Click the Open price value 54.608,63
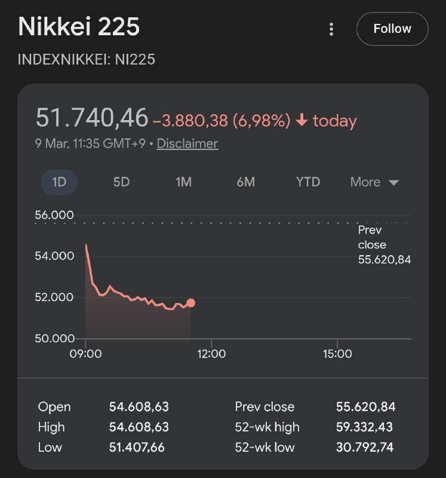The image size is (446, 478). (139, 407)
